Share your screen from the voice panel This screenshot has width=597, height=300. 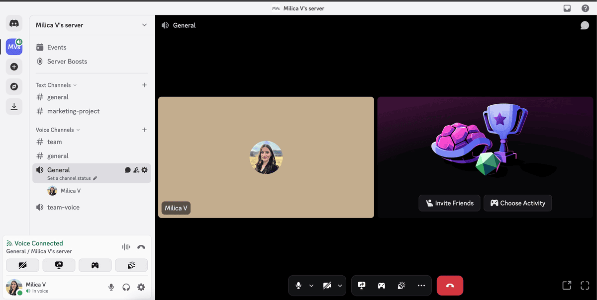click(x=59, y=265)
